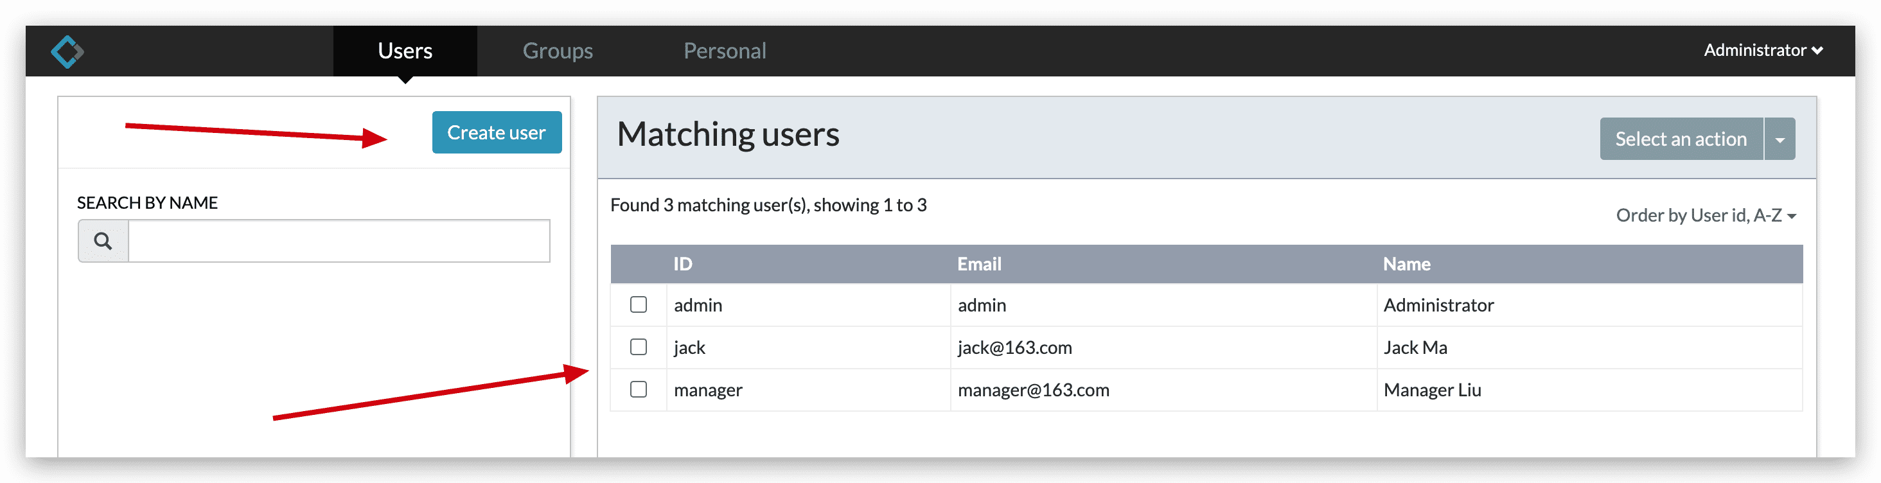Switch to the Groups tab
The width and height of the screenshot is (1881, 483).
point(557,51)
